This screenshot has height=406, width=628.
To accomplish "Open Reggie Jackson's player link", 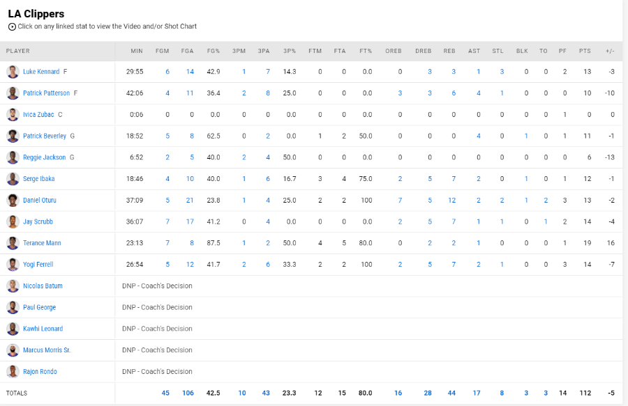I will [x=45, y=157].
